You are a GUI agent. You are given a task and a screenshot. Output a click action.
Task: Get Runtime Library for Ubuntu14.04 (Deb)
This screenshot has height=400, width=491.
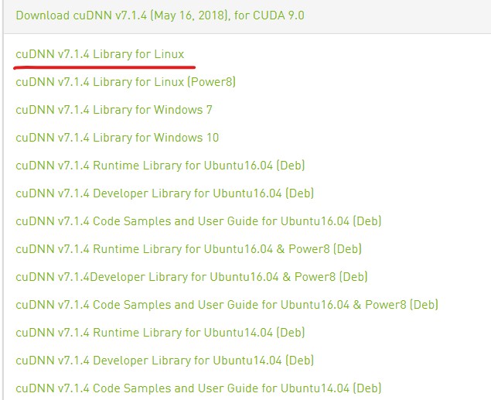160,333
